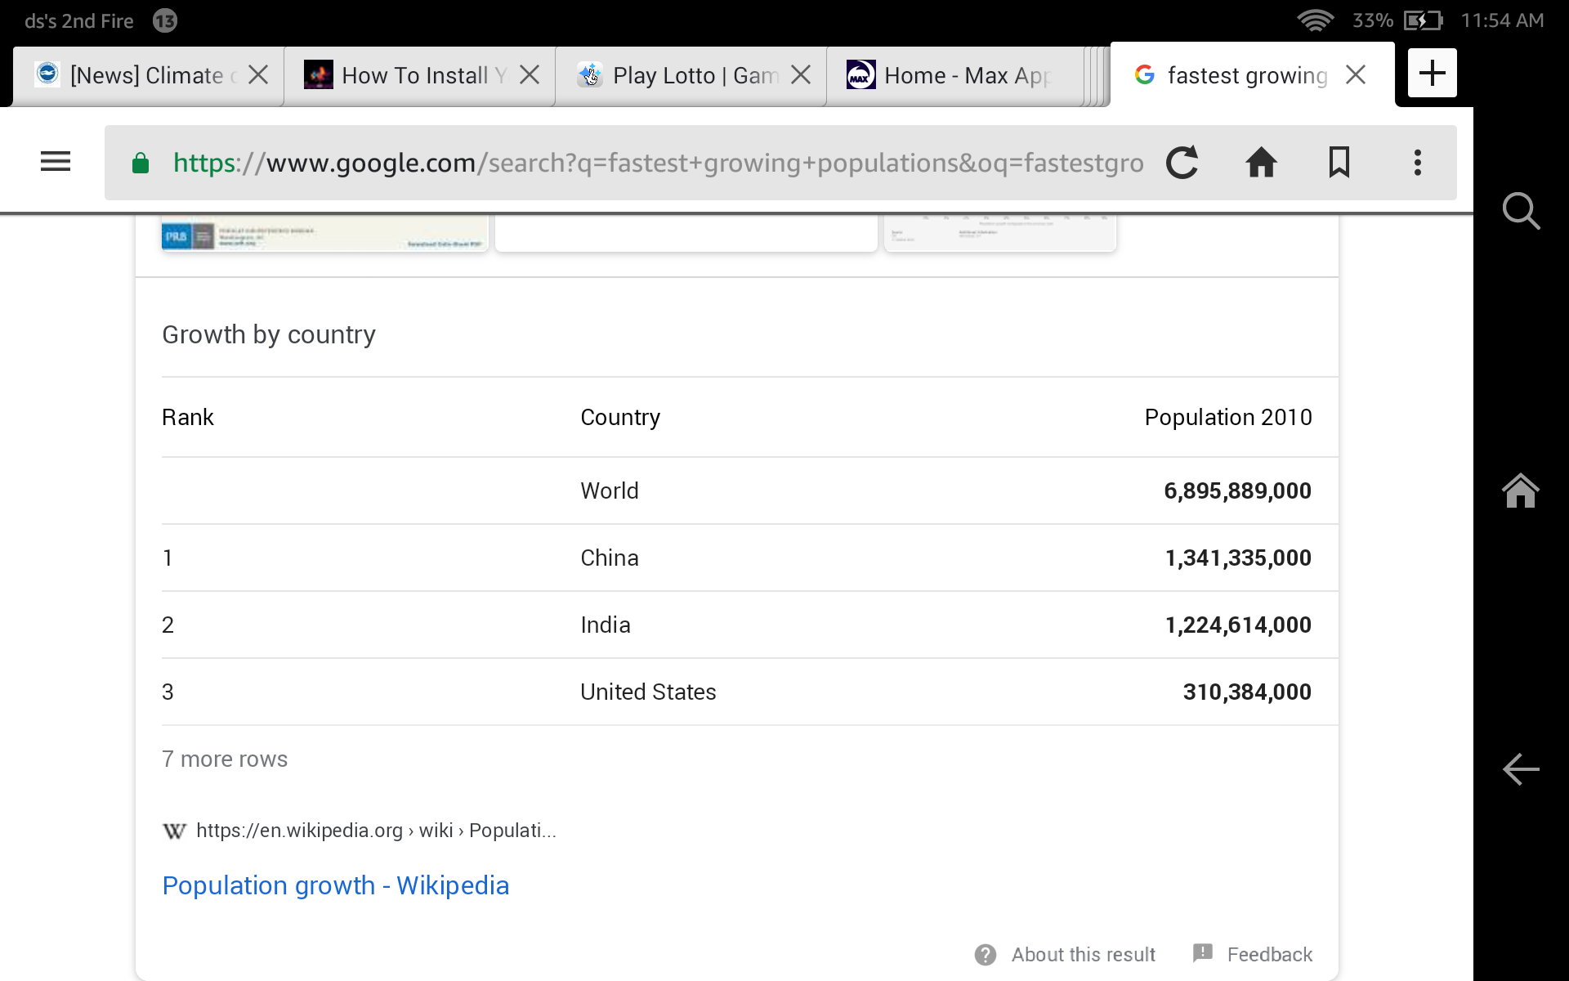Image resolution: width=1569 pixels, height=981 pixels.
Task: Tap the Wi-Fi status icon
Action: point(1316,20)
